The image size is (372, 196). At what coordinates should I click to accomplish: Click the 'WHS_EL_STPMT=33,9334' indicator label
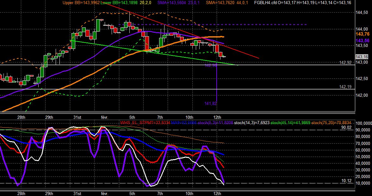click(145, 123)
